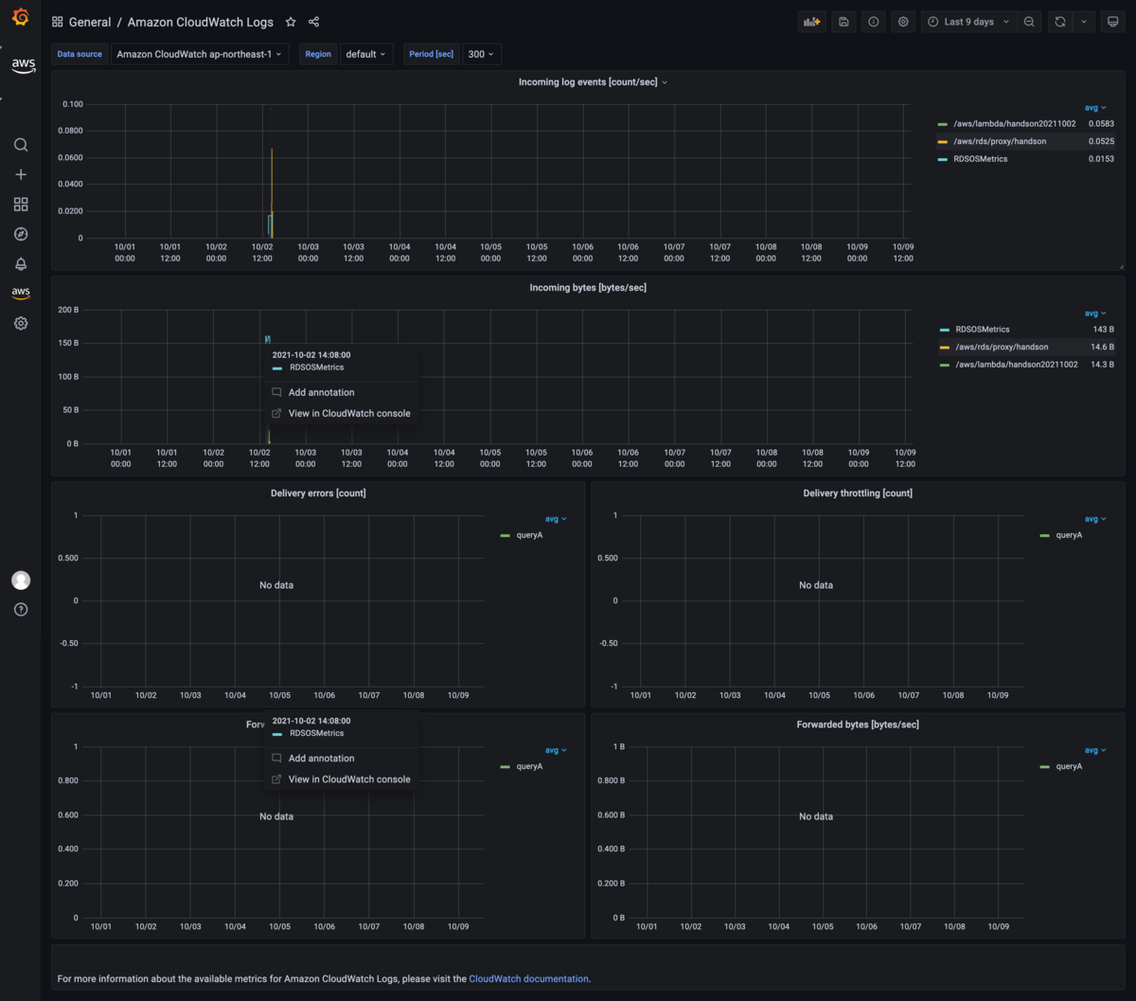The image size is (1136, 1001).
Task: Open avg dropdown in Delivery errors legend
Action: [x=556, y=519]
